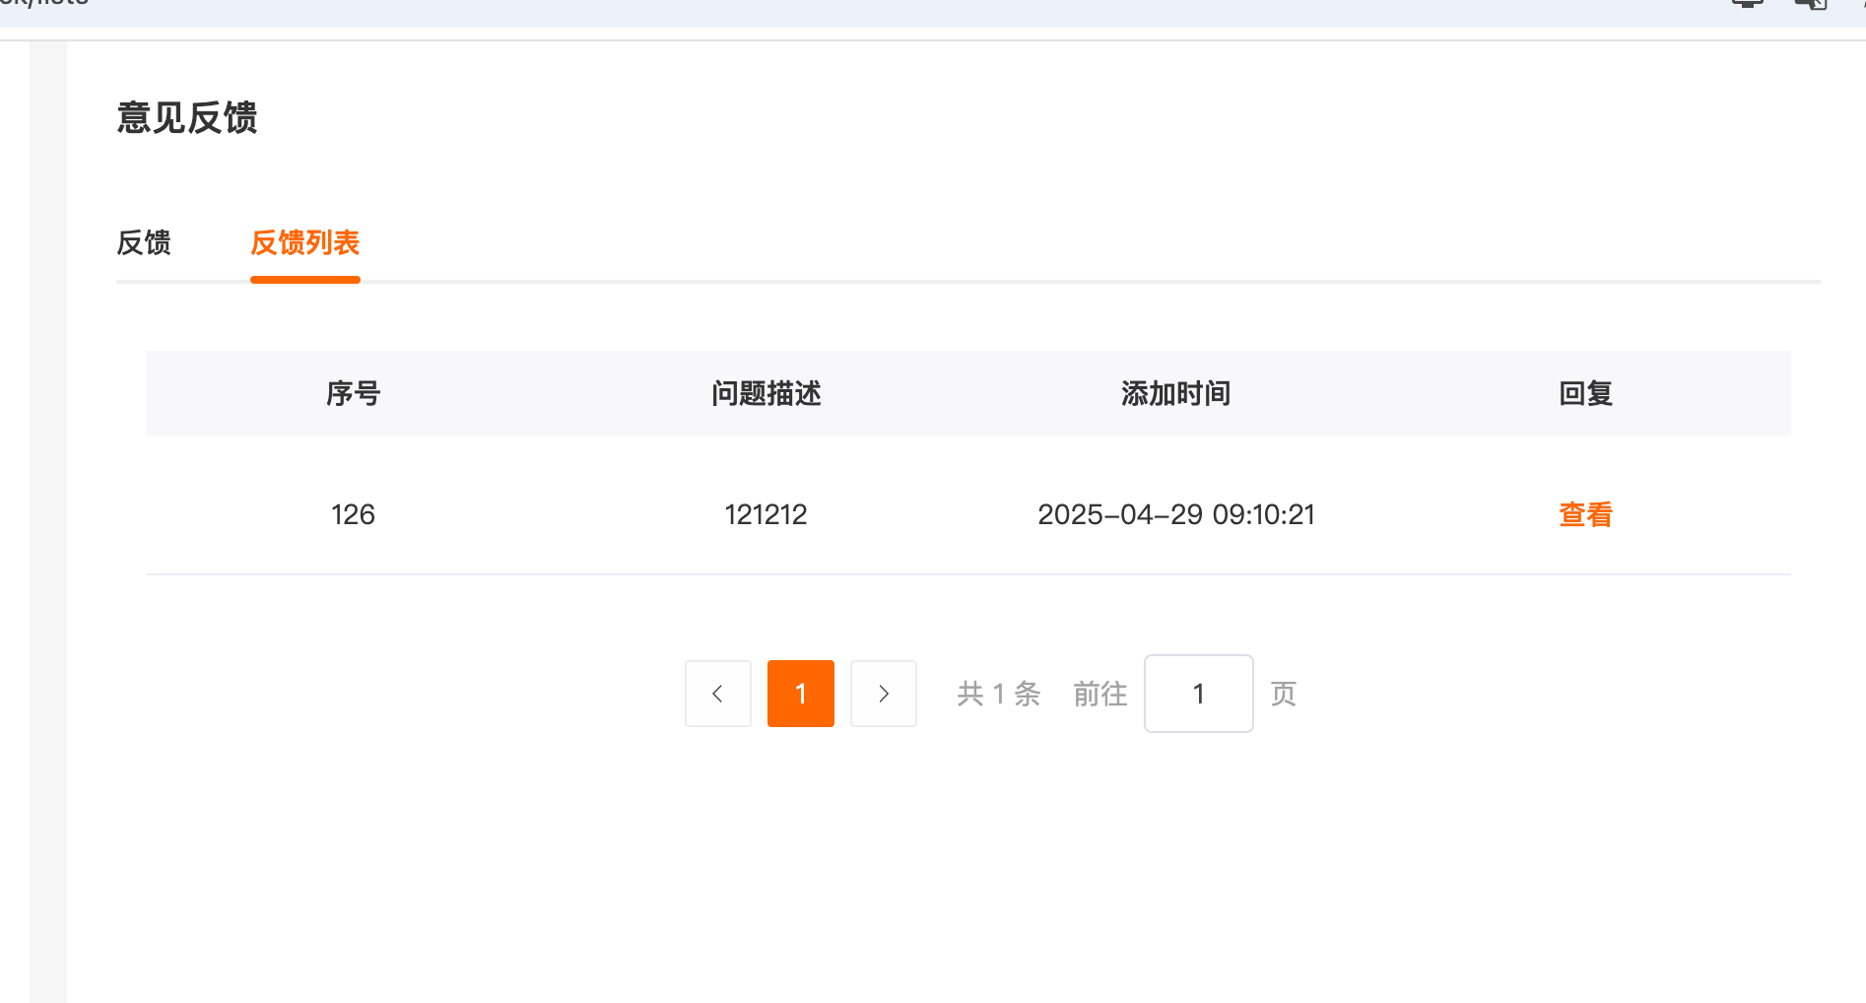Click the row number 126 cell

click(x=353, y=514)
